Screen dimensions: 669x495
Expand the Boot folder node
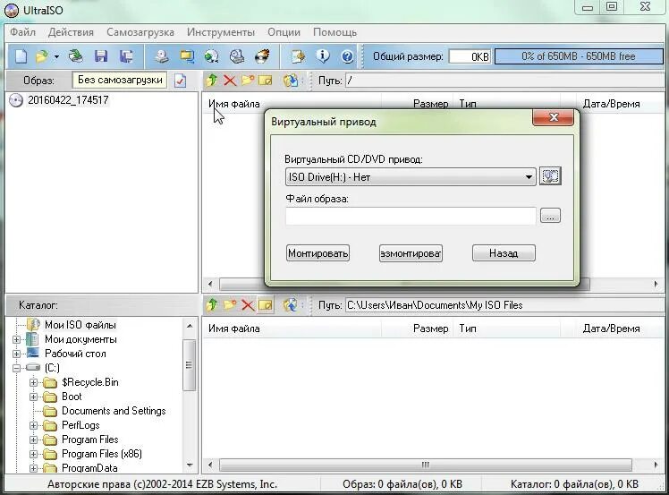[33, 397]
